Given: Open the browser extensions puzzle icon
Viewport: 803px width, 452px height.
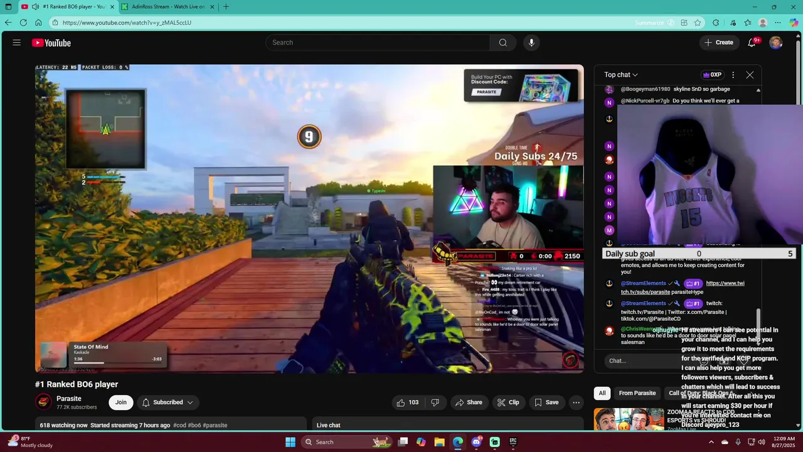Looking at the screenshot, I should click(716, 23).
